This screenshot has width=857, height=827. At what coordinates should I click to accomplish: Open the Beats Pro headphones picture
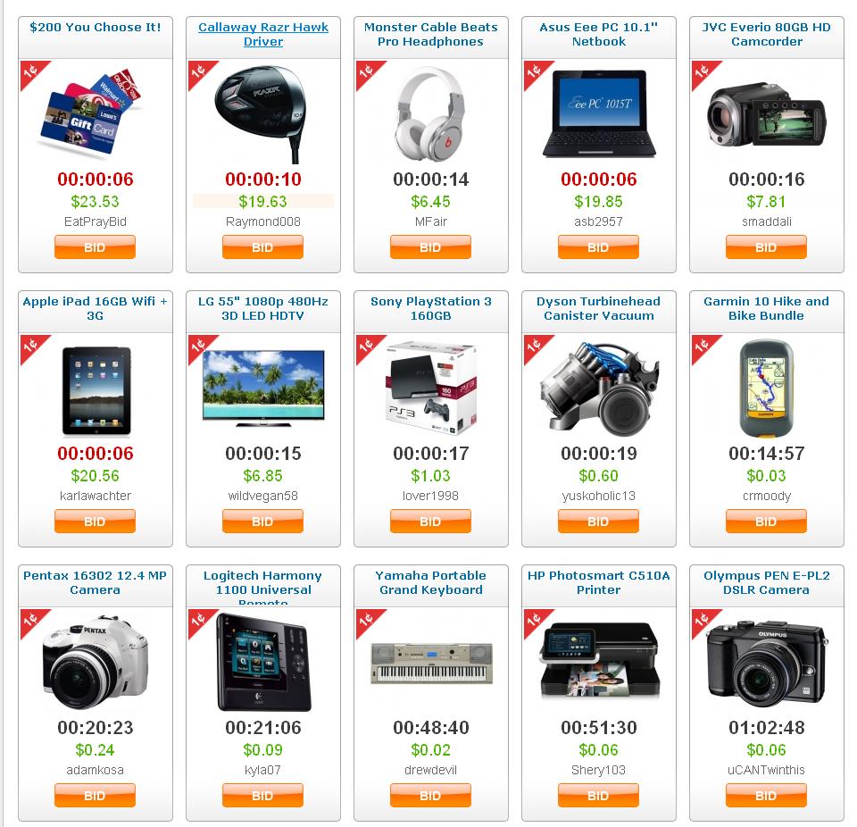[x=430, y=113]
